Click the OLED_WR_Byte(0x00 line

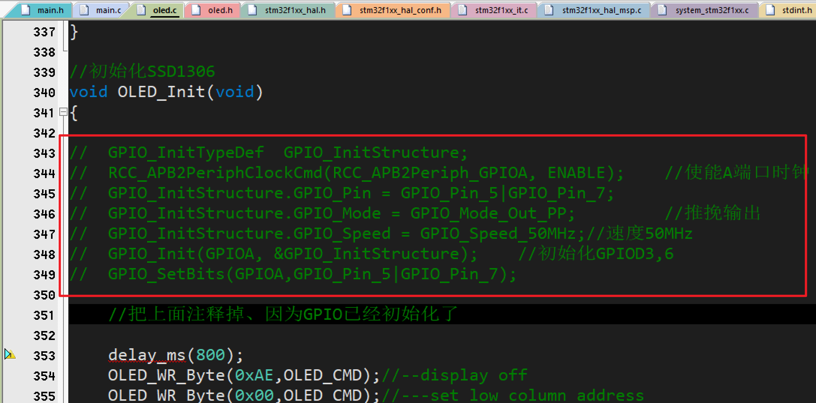[x=376, y=396]
